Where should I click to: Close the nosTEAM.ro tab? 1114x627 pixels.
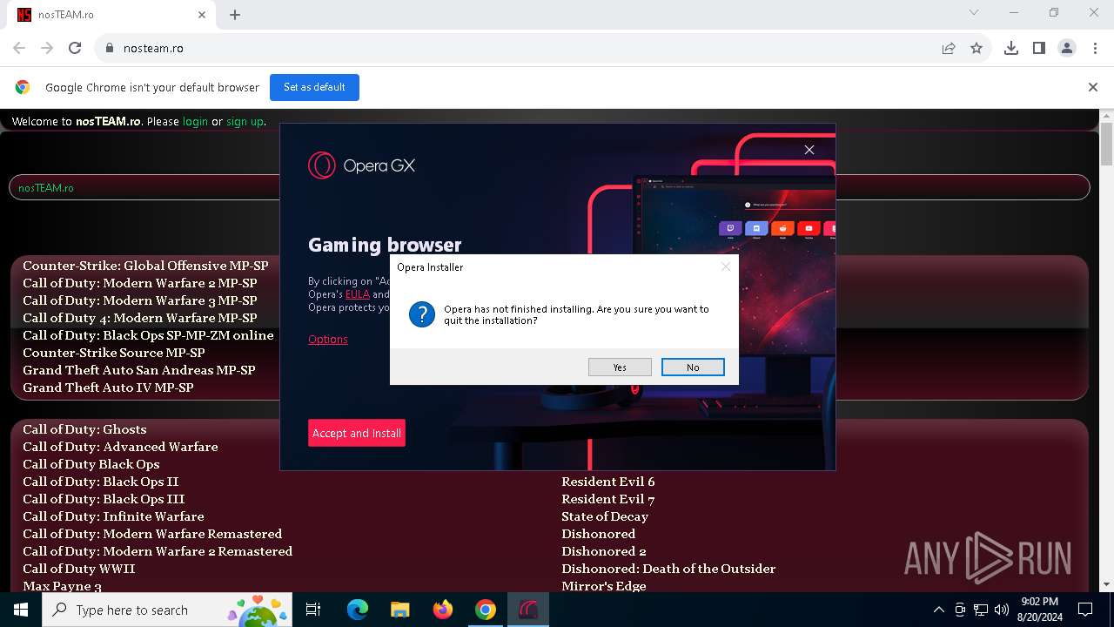[x=202, y=15]
